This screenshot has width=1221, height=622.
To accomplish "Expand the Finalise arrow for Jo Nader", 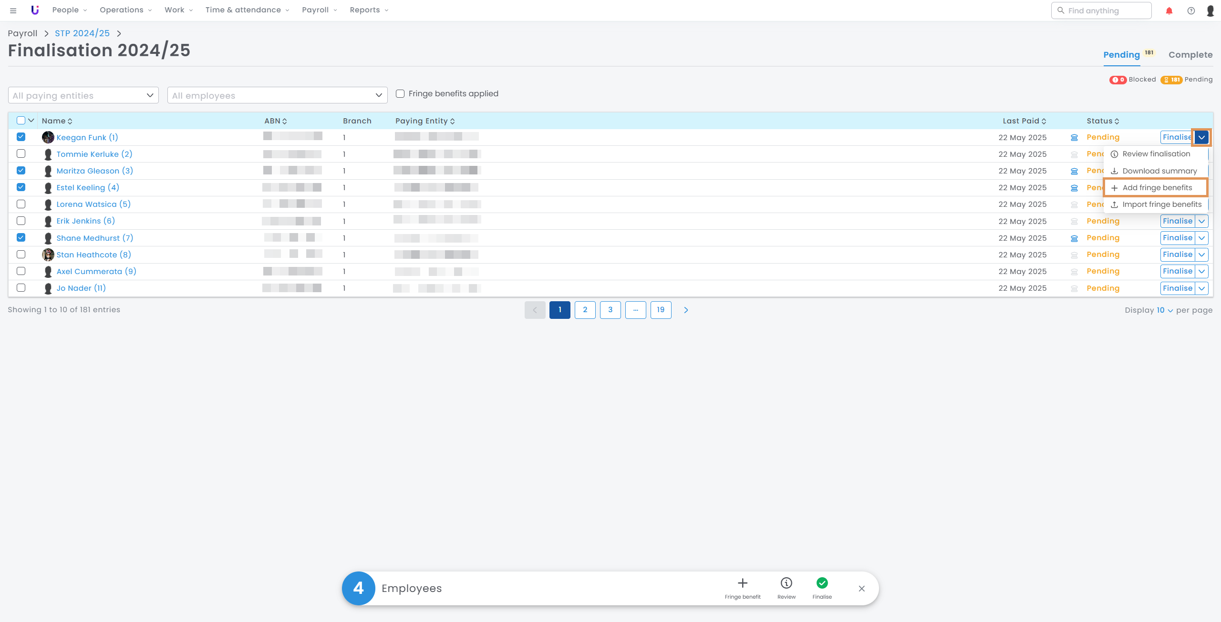I will point(1201,288).
